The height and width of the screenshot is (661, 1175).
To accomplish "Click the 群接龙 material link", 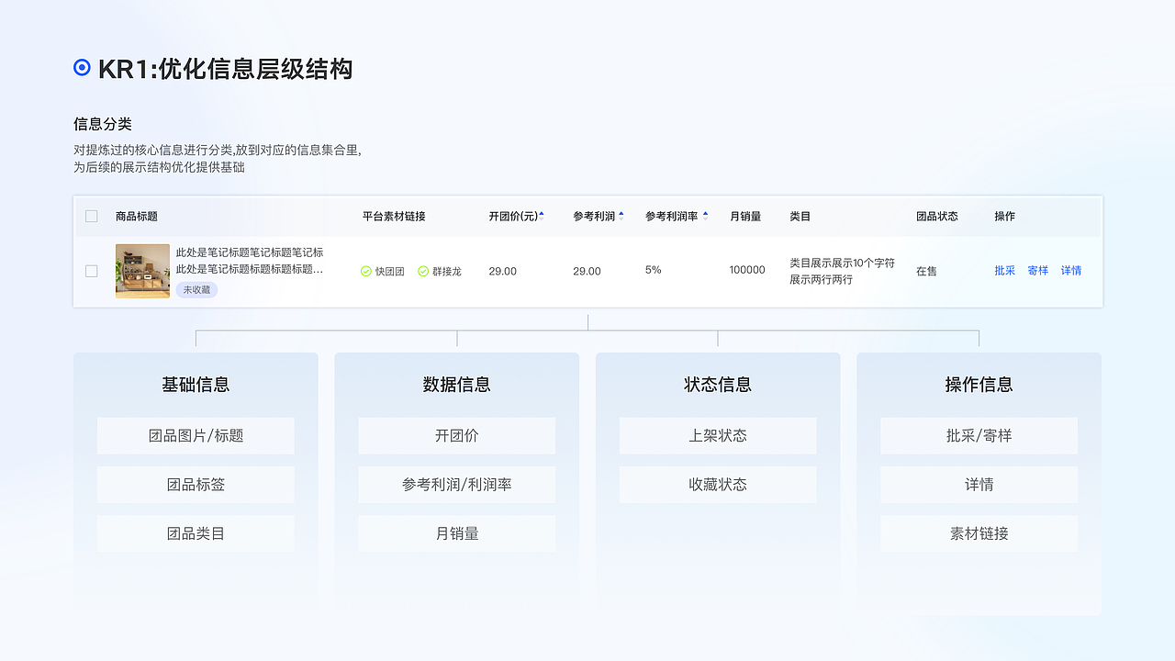I will 447,272.
